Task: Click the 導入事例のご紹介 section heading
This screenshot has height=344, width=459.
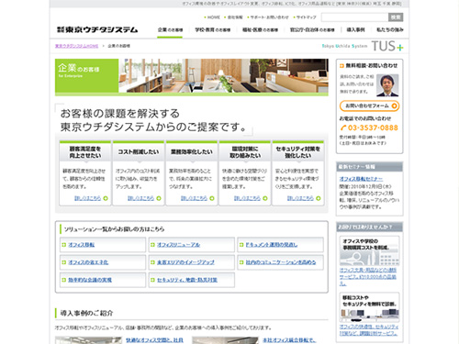Action: pos(86,313)
